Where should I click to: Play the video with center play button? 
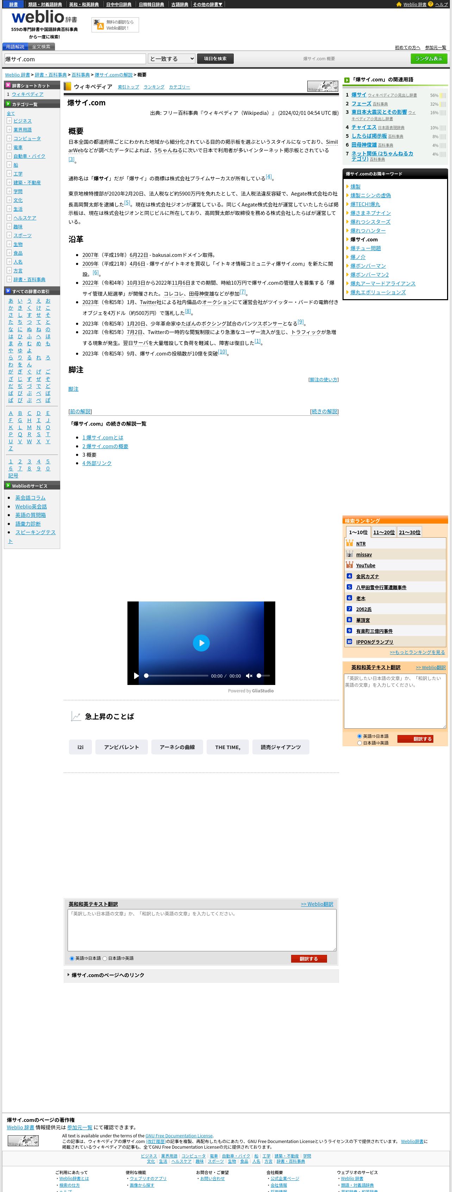[201, 643]
